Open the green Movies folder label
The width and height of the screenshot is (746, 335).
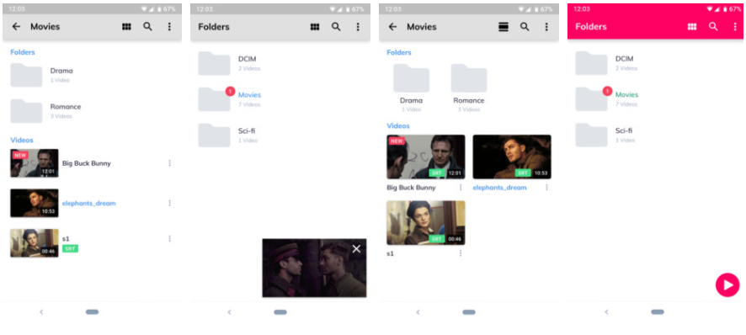(626, 95)
